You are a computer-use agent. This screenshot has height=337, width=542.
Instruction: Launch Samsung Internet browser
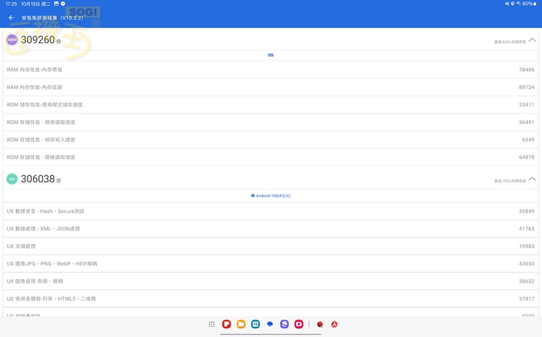(284, 324)
